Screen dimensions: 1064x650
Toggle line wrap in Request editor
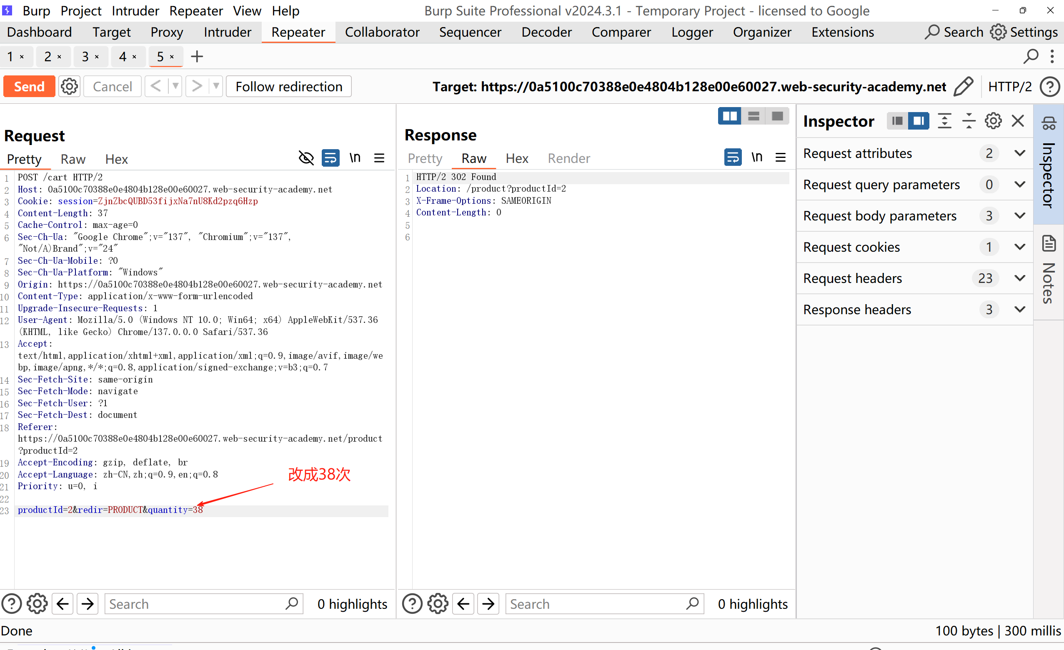pos(330,158)
